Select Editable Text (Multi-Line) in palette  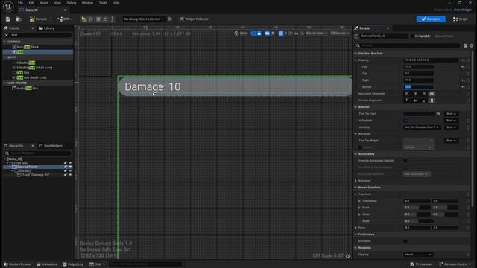[x=32, y=68]
